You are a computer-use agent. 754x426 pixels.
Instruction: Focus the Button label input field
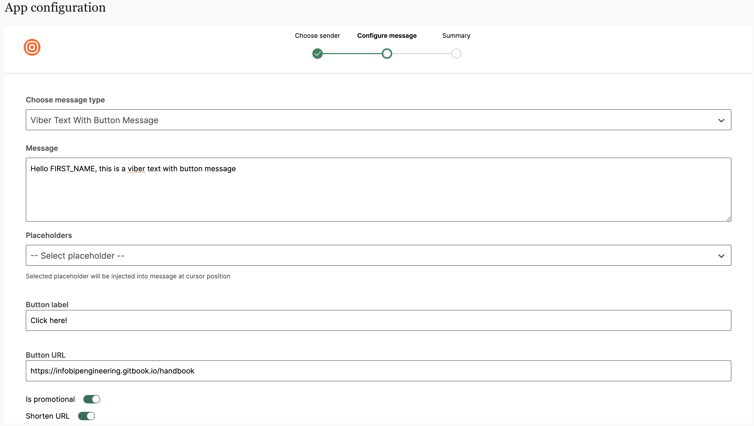[x=378, y=320]
